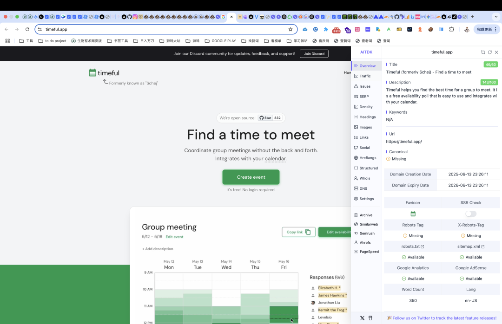Image resolution: width=502 pixels, height=324 pixels.
Task: Toggle the SSR Check switch
Action: [470, 214]
